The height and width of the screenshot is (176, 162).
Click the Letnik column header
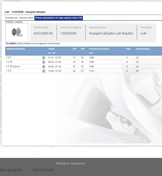[x=51, y=49]
